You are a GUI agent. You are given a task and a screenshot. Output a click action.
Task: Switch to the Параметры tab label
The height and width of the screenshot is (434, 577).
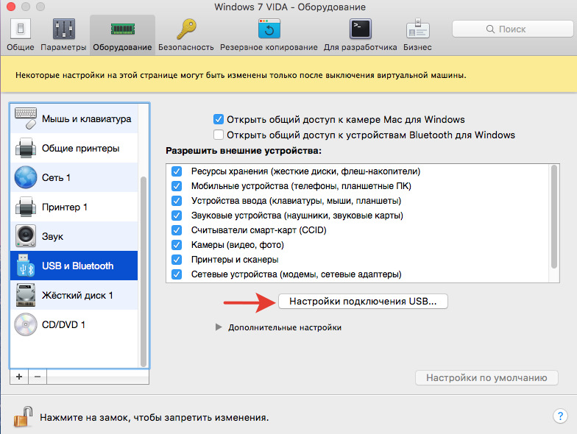click(63, 47)
